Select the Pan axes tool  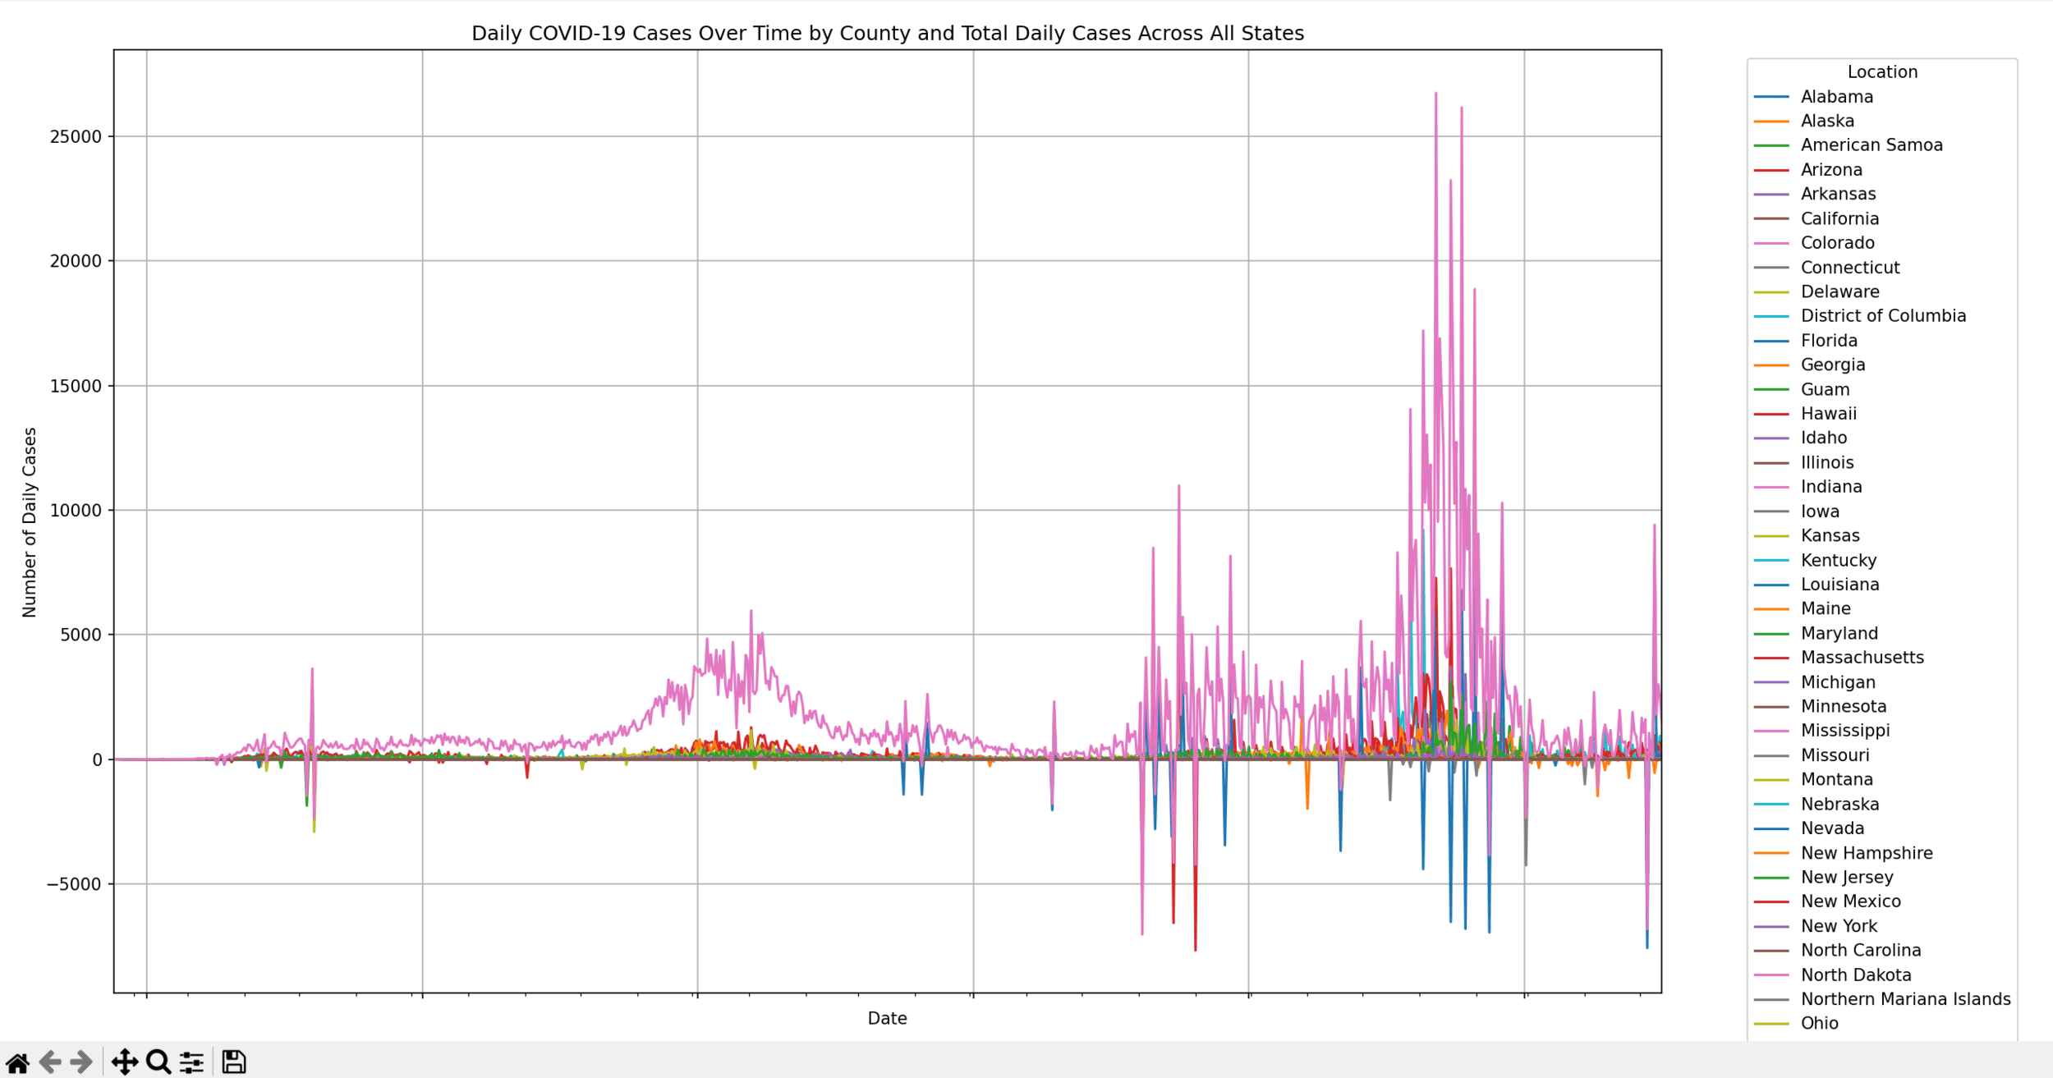[x=125, y=1062]
